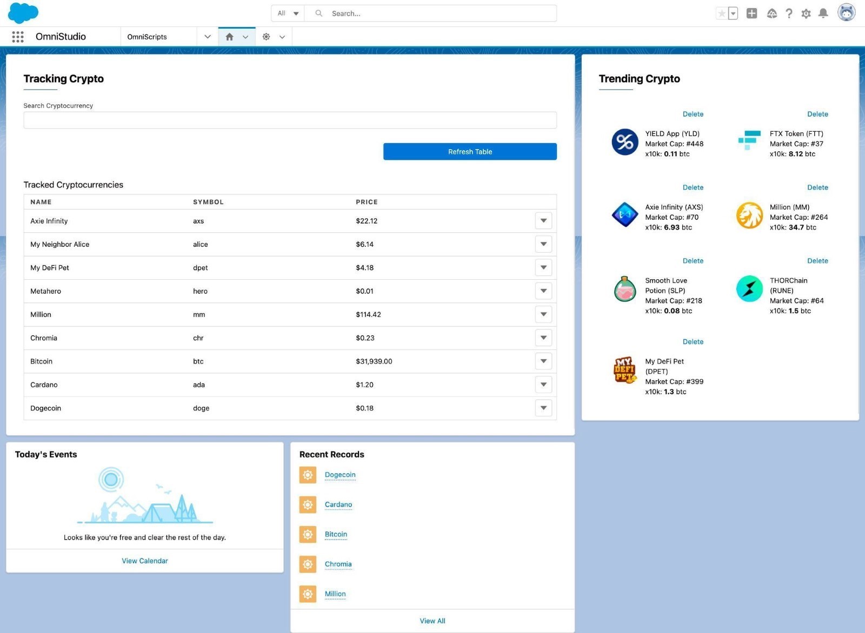Switch to the OmniScripts tab
The image size is (865, 633).
pos(147,36)
